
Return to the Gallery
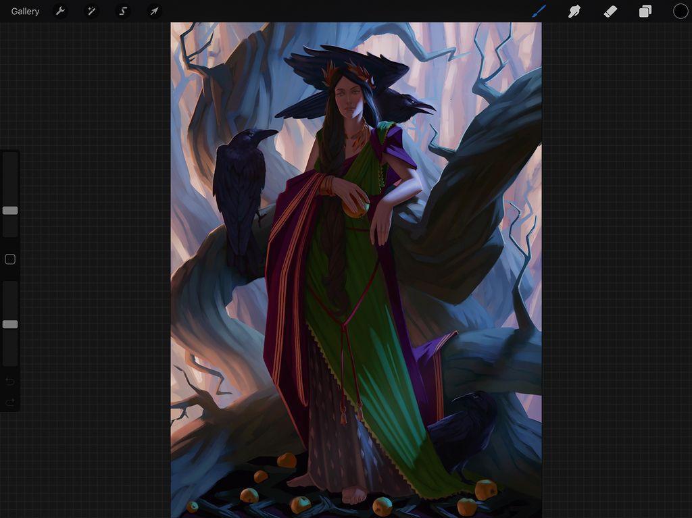pyautogui.click(x=25, y=11)
